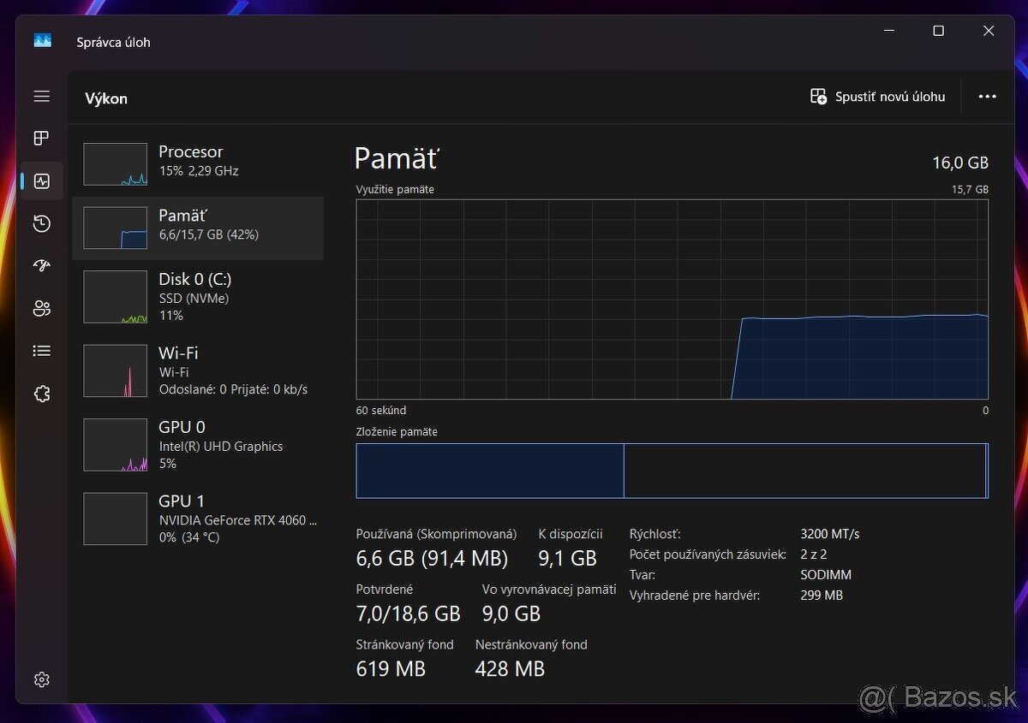Select the Performance page icon
Viewport: 1028px width, 723px height.
42,181
